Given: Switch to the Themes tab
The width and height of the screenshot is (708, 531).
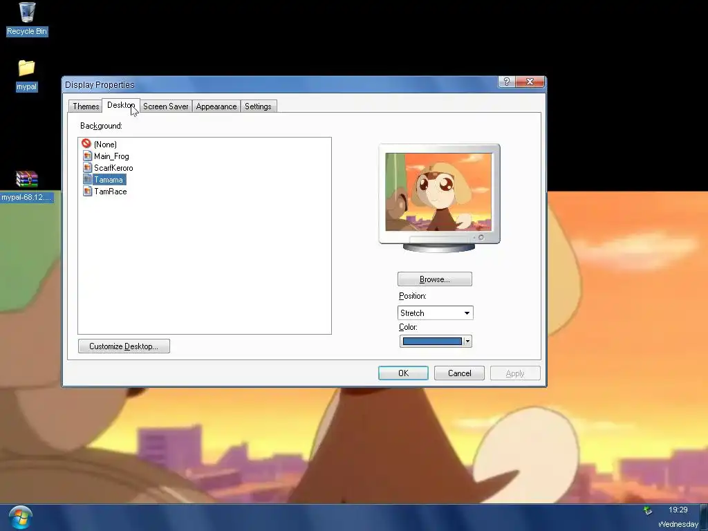Looking at the screenshot, I should (x=85, y=106).
